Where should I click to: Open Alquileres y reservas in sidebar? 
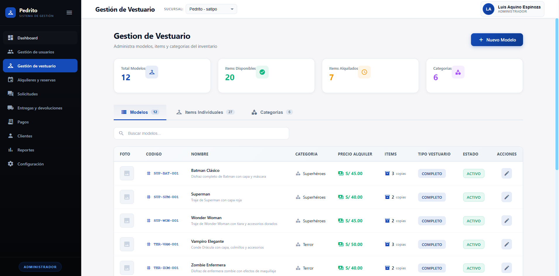[x=37, y=80]
